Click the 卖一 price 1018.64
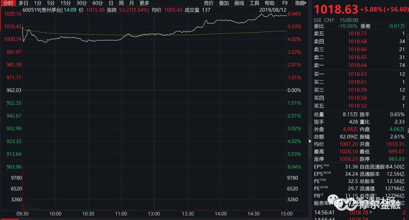The width and height of the screenshot is (409, 220). pyautogui.click(x=357, y=65)
